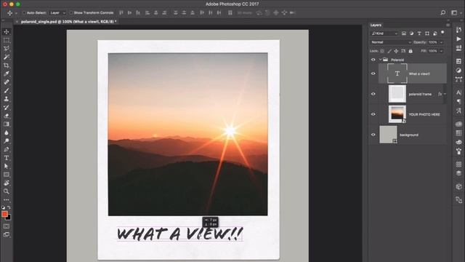The image size is (465, 262).
Task: Select the 'What a view!!' layer thumbnail
Action: click(397, 74)
